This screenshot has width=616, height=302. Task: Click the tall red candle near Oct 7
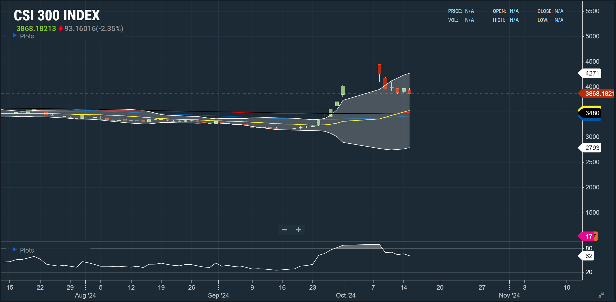379,69
